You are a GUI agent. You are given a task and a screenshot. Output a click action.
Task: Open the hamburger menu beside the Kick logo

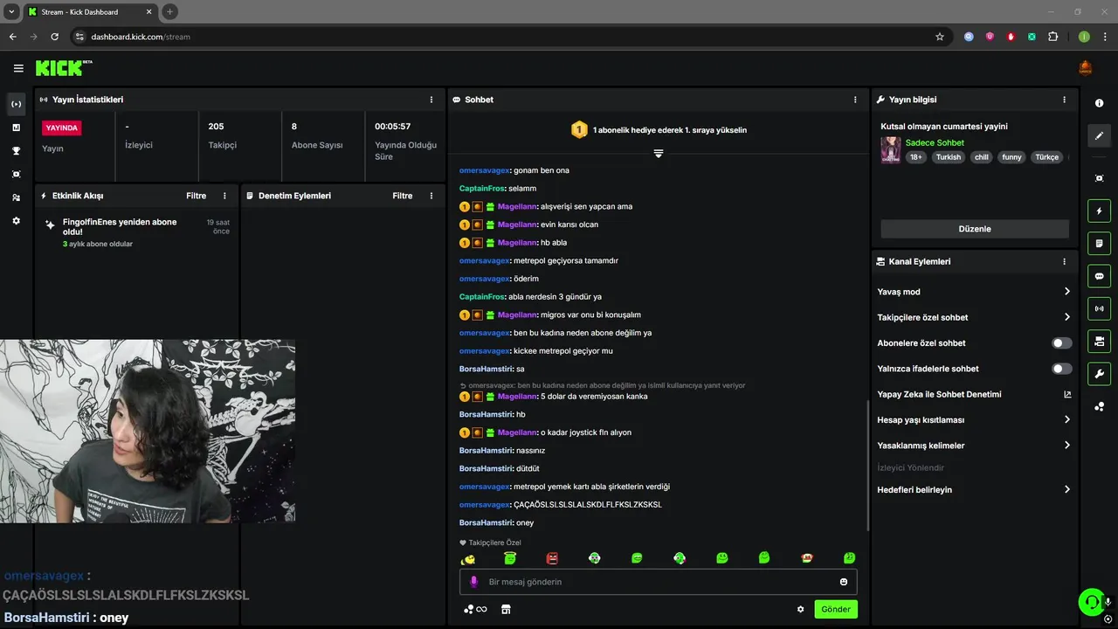tap(18, 68)
